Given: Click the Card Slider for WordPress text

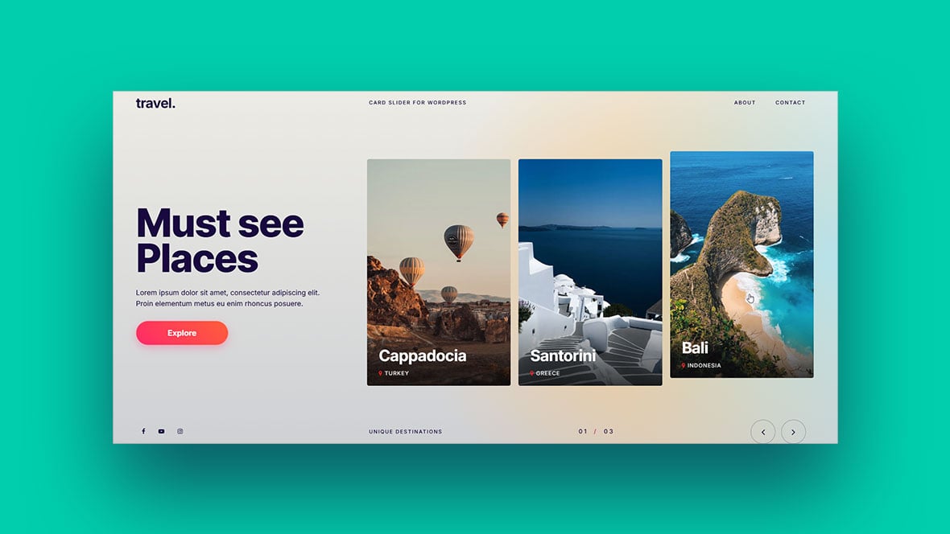Looking at the screenshot, I should pos(418,103).
